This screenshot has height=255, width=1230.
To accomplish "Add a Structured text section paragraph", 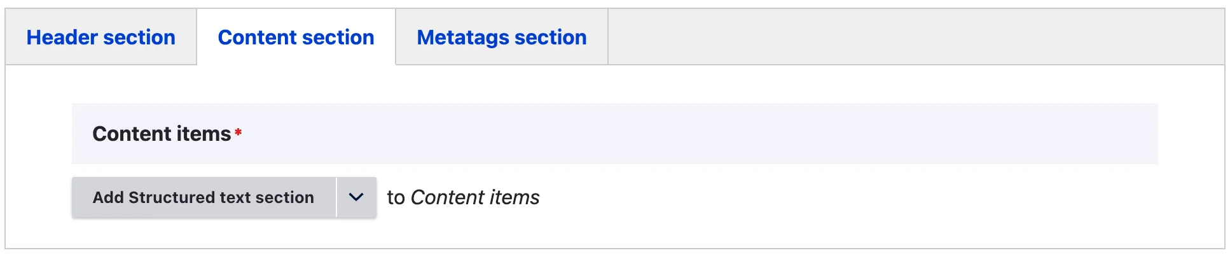I will coord(204,197).
